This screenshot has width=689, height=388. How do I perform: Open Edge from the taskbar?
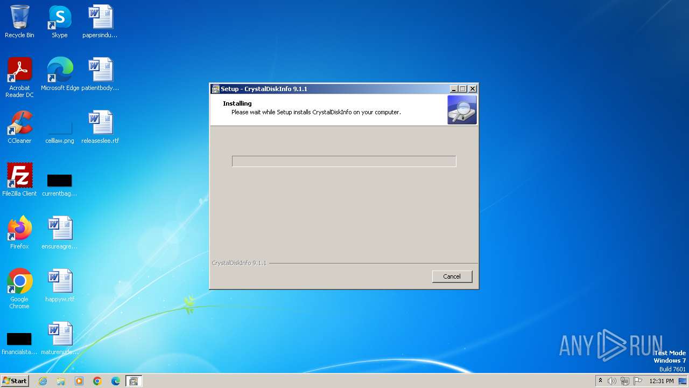tap(116, 381)
